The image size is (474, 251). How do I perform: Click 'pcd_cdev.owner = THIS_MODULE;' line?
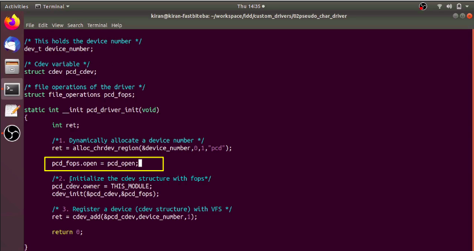pos(102,187)
